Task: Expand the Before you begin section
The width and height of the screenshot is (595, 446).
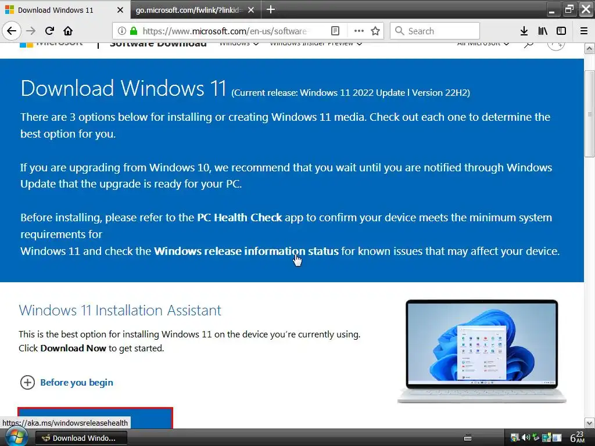Action: [x=66, y=382]
